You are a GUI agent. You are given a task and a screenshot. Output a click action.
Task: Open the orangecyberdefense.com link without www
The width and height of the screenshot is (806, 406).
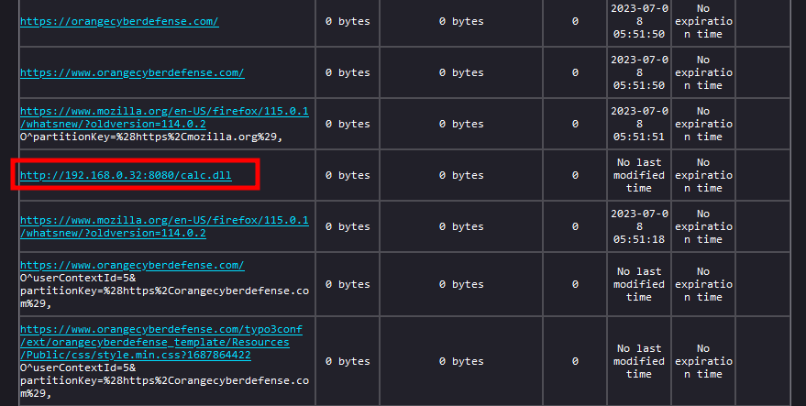click(x=119, y=21)
